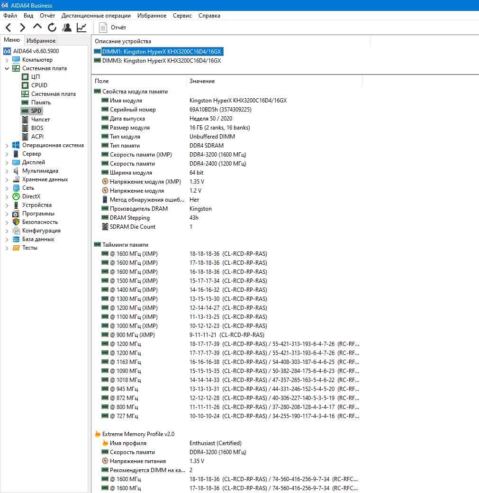Image resolution: width=479 pixels, height=493 pixels.
Task: Select the Дата выпуска row
Action: pyautogui.click(x=167, y=119)
